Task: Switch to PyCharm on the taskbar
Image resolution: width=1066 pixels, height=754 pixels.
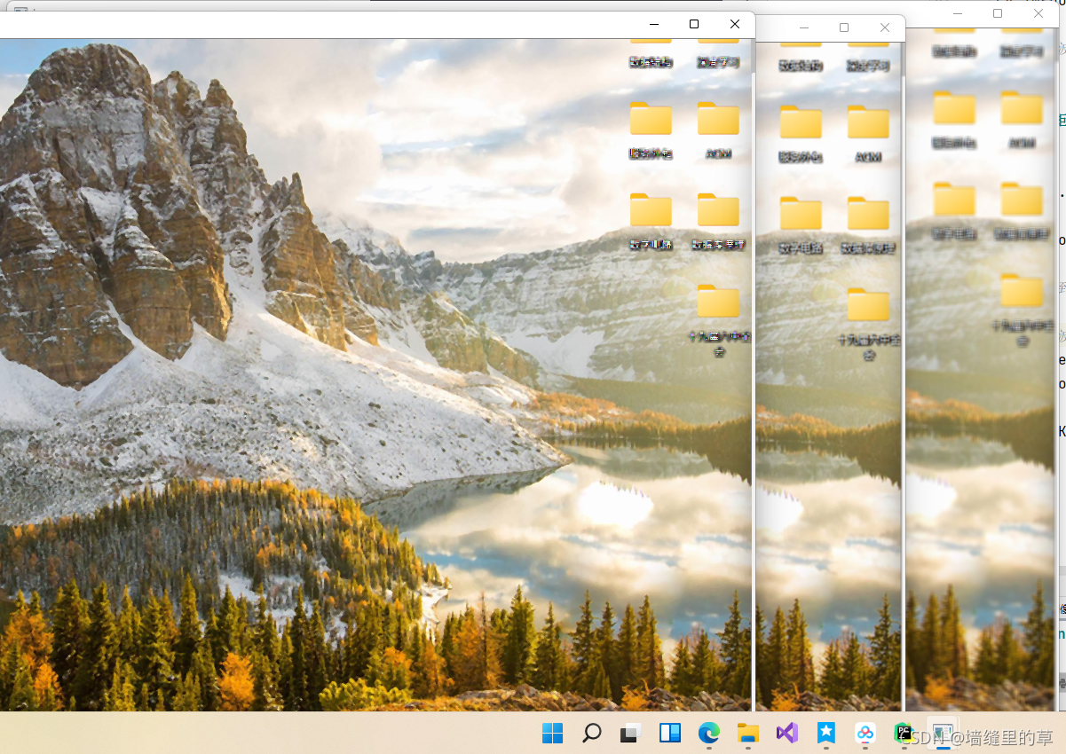Action: coord(904,733)
